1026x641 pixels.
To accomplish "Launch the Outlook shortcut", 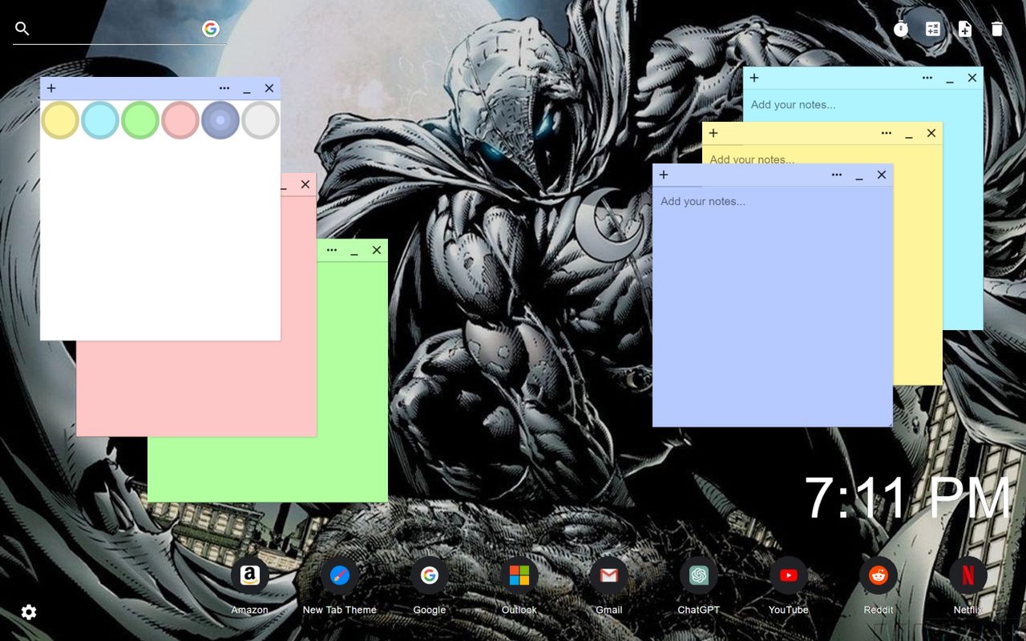I will pos(519,575).
